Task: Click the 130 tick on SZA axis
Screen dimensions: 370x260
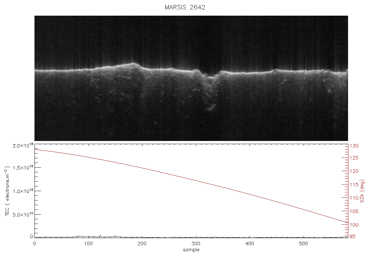Action: click(x=354, y=146)
